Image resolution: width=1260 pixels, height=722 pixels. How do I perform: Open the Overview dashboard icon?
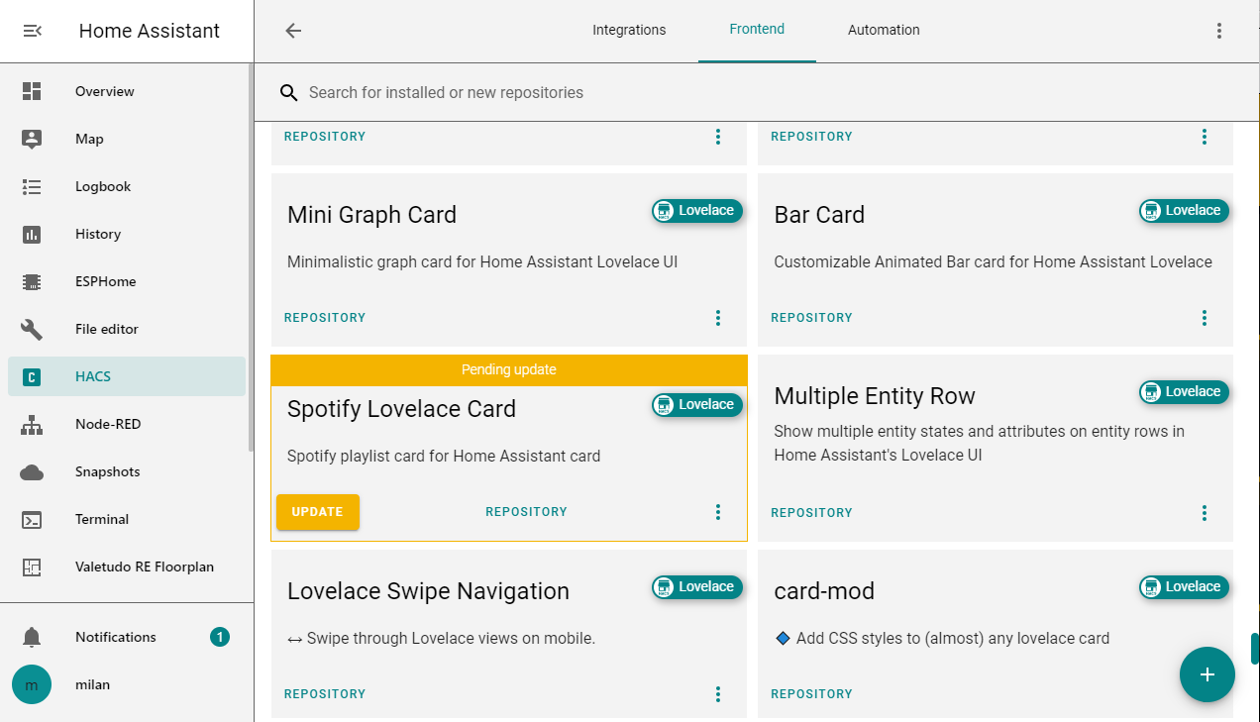pos(32,91)
